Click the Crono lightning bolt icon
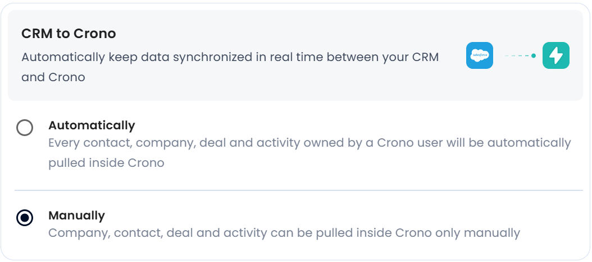Image resolution: width=592 pixels, height=262 pixels. [555, 55]
